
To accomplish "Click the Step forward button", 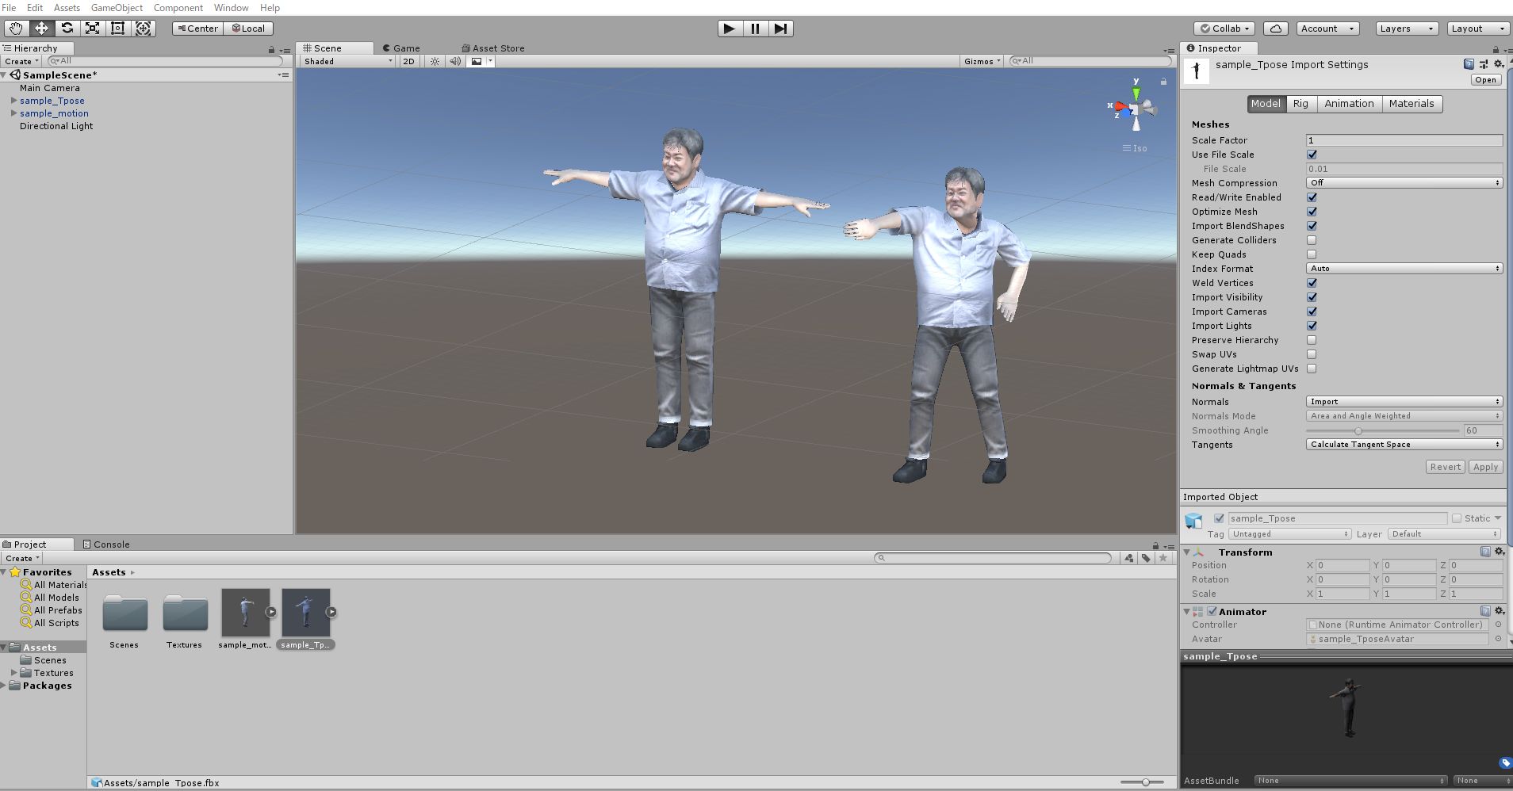I will tap(780, 29).
